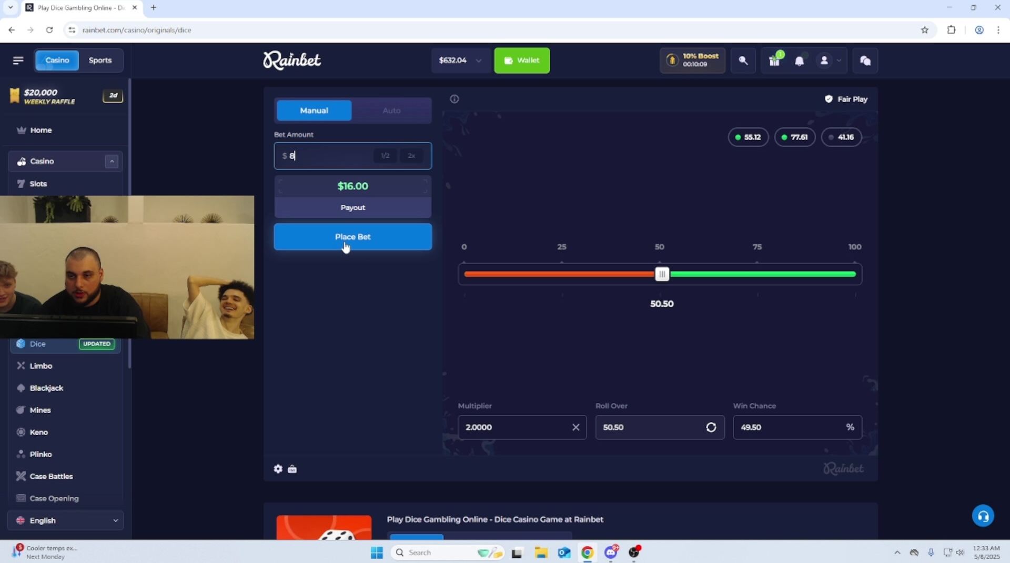Open the user profile icon
This screenshot has width=1010, height=563.
824,61
